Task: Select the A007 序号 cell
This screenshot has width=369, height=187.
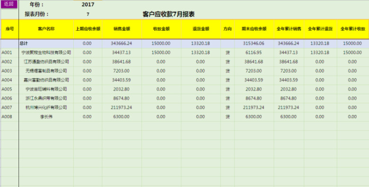Action: coord(9,107)
